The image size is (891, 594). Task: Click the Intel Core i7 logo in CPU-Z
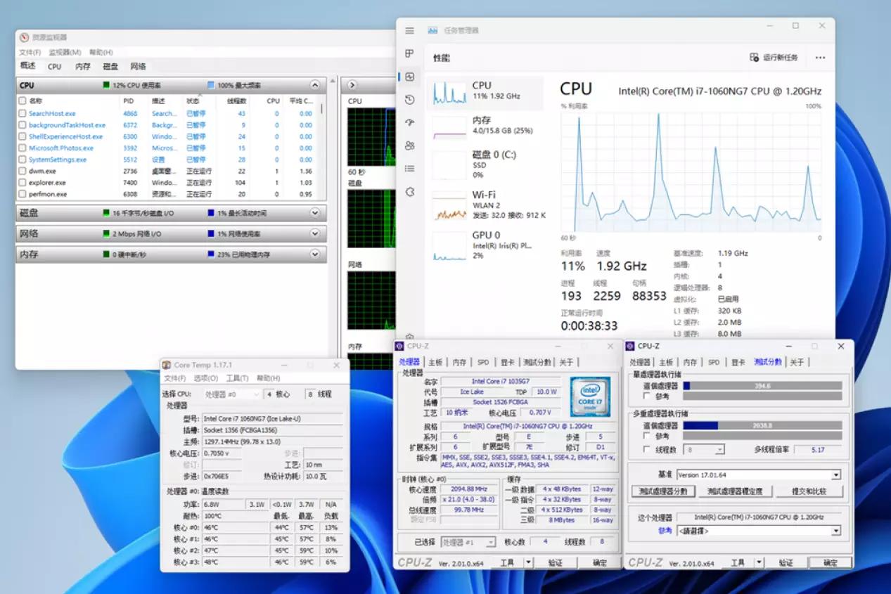pyautogui.click(x=589, y=397)
